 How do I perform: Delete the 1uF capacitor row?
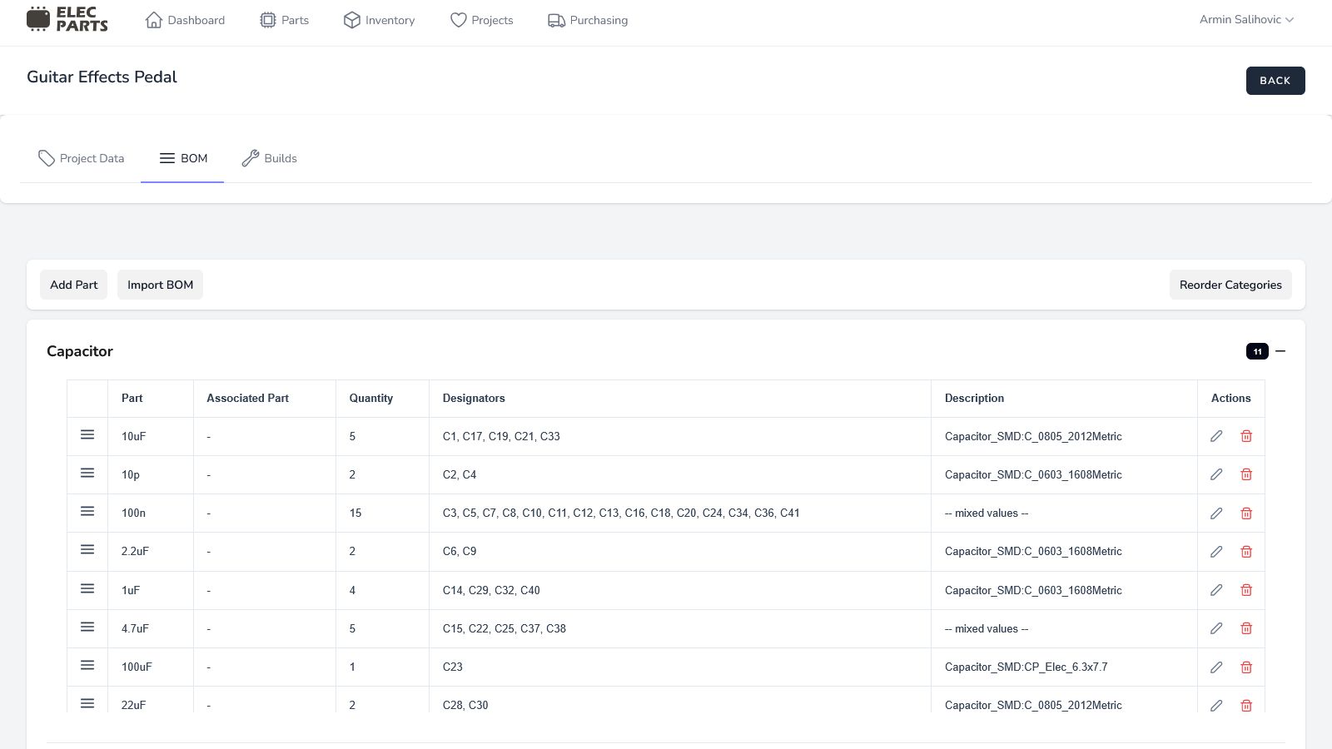tap(1246, 590)
